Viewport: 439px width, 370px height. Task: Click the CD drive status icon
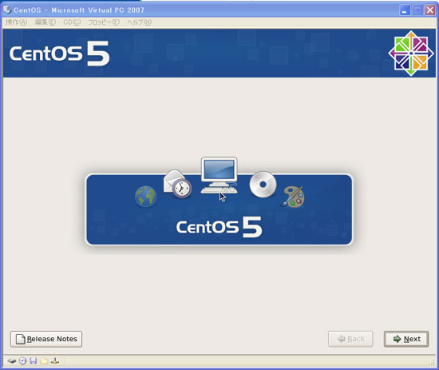coord(22,361)
